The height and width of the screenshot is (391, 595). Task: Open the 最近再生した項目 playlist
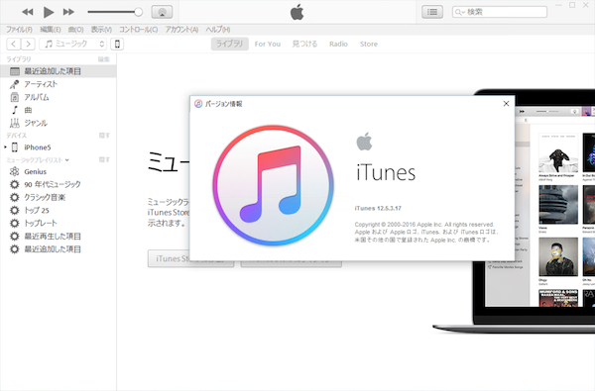point(59,236)
